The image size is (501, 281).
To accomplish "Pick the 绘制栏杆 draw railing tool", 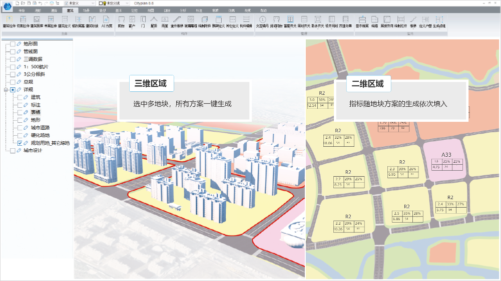I will pyautogui.click(x=401, y=21).
